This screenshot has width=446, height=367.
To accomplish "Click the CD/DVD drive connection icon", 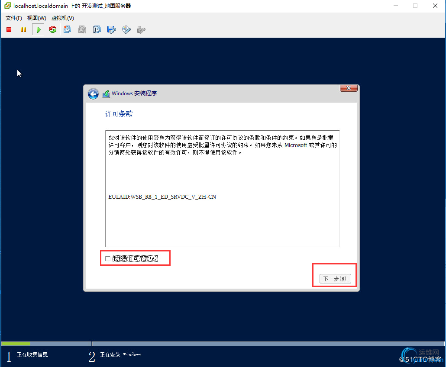I will 126,29.
